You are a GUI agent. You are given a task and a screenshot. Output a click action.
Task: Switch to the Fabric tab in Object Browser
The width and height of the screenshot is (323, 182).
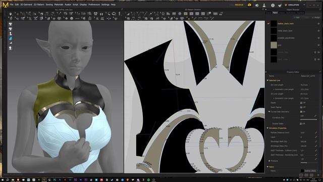coord(275,13)
